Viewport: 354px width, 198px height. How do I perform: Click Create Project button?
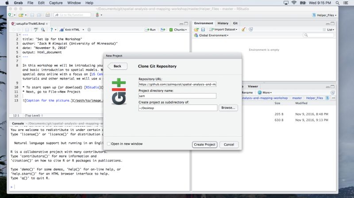204,145
